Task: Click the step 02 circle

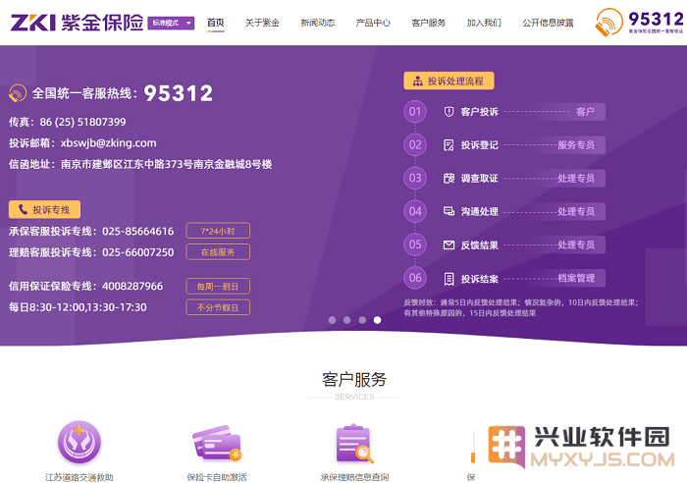Action: (415, 144)
